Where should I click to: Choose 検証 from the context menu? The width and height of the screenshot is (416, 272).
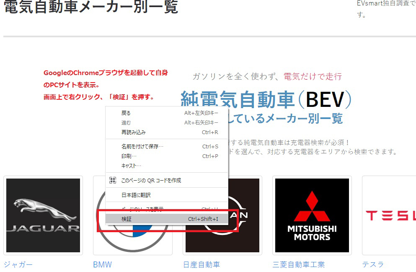point(167,219)
